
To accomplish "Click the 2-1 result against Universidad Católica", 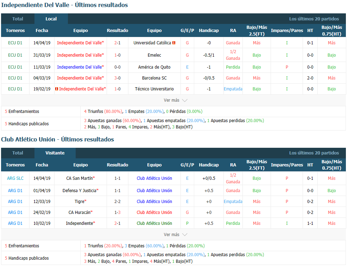I will [118, 43].
